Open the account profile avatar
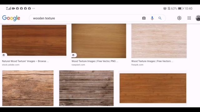This screenshot has width=200, height=112. tap(198, 18)
